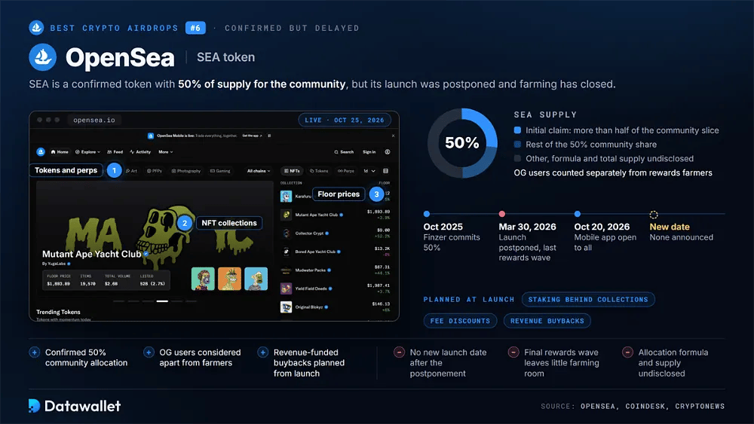The width and height of the screenshot is (754, 424).
Task: Click the verified badge beside Mutant Ape Yacht Club heading
Action: coord(146,254)
